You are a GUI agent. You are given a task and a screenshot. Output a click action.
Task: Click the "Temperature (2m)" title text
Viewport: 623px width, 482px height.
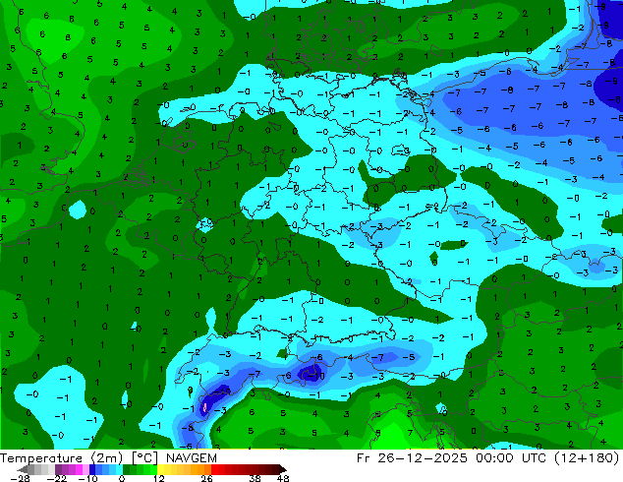click(x=63, y=458)
